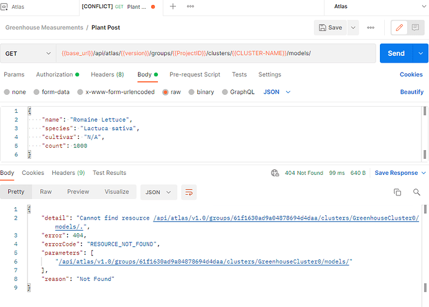
Task: Switch to the Pre-request Script tab
Action: (195, 74)
